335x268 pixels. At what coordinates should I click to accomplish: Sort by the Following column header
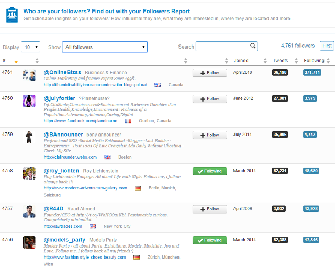pyautogui.click(x=314, y=61)
